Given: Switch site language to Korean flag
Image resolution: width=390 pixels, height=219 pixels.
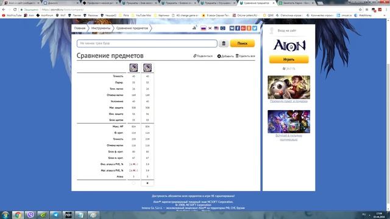Looking at the screenshot, I should pos(210,29).
